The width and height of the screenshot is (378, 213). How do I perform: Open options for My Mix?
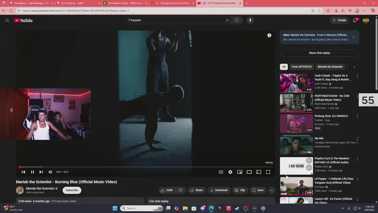[x=357, y=139]
